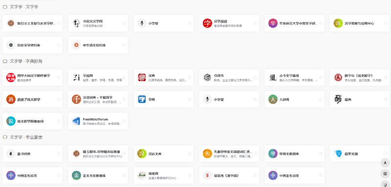Open the 篆书转换 link title
The height and width of the screenshot is (187, 391).
pos(24,154)
